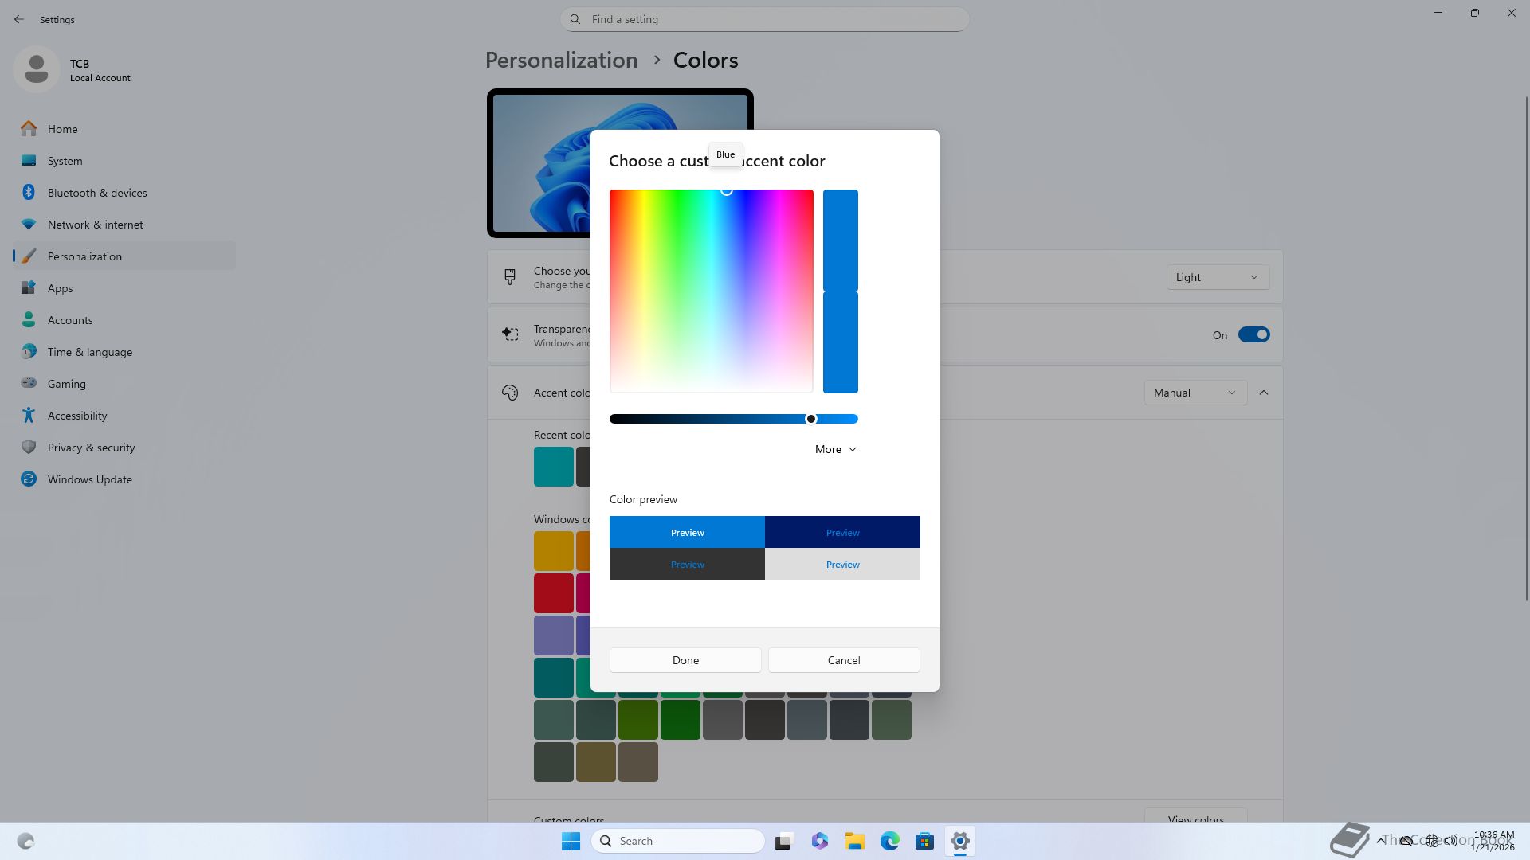Open Microsoft Edge from the taskbar

coord(889,841)
